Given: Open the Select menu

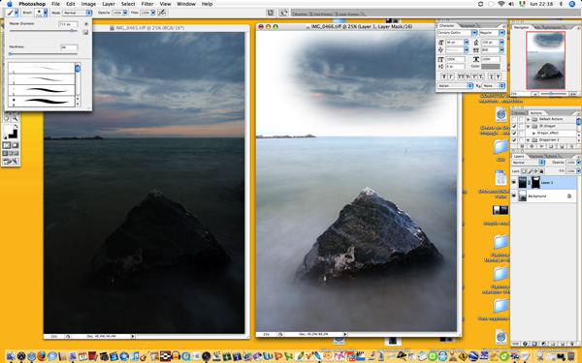Looking at the screenshot, I should (x=128, y=4).
